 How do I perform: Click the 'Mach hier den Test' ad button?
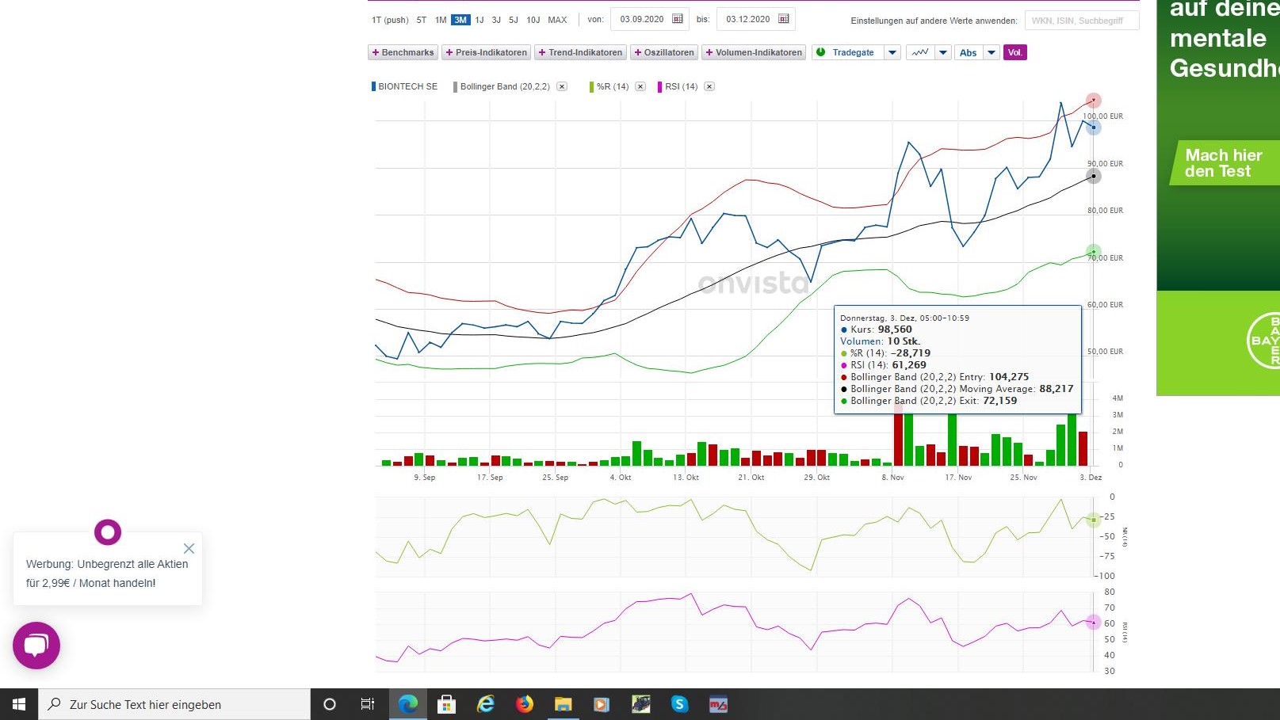pyautogui.click(x=1224, y=163)
